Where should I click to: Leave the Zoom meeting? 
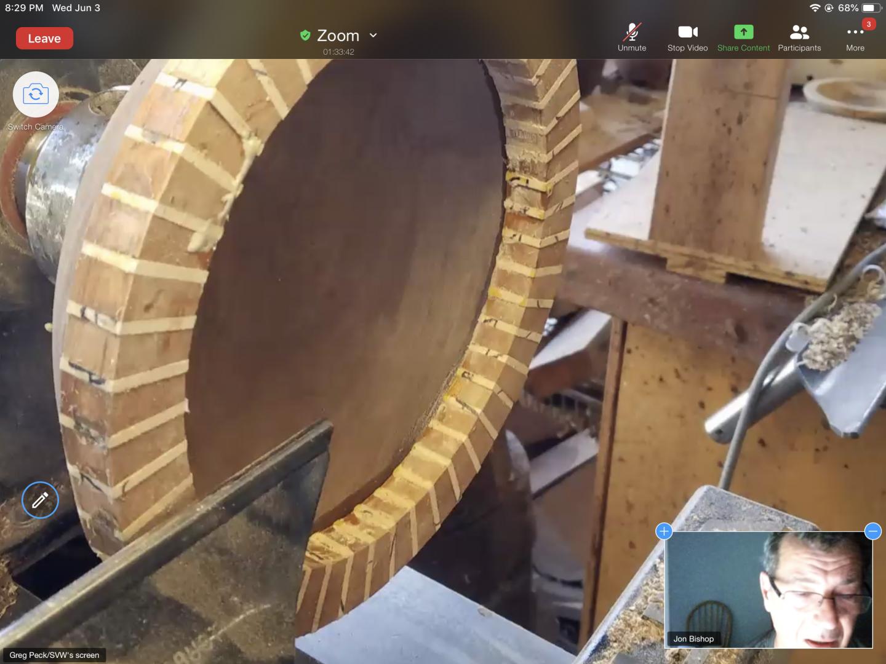click(44, 38)
